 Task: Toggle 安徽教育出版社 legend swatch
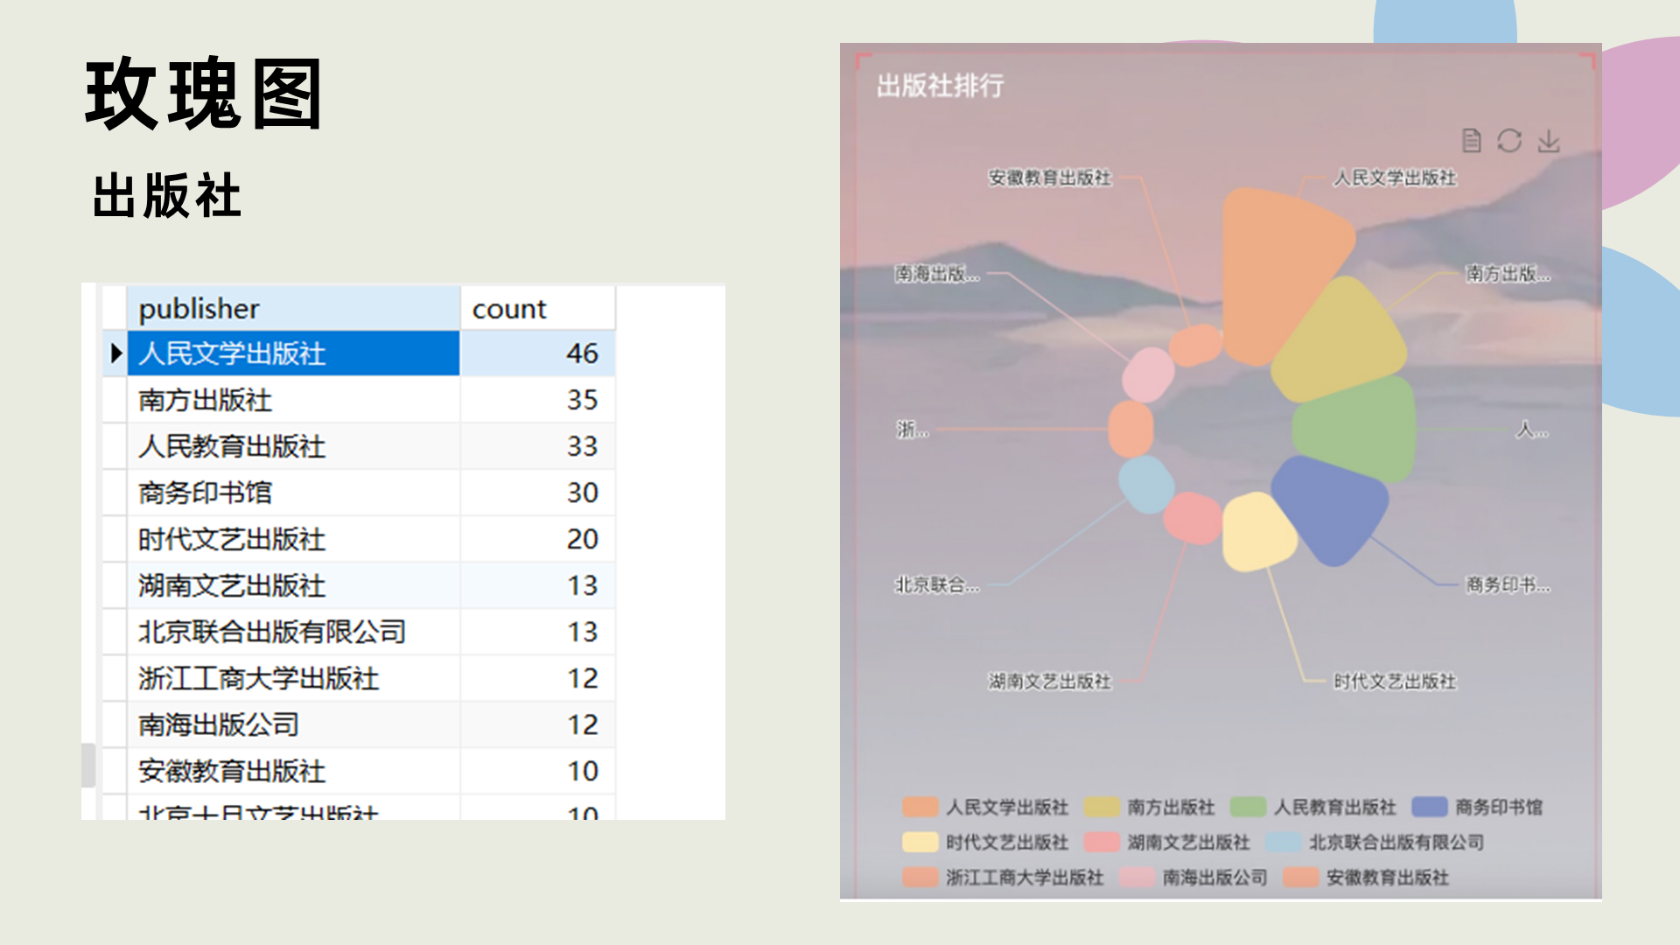click(x=1301, y=877)
